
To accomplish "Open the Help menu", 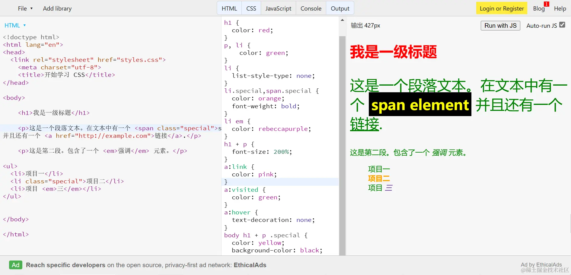I will 560,8.
